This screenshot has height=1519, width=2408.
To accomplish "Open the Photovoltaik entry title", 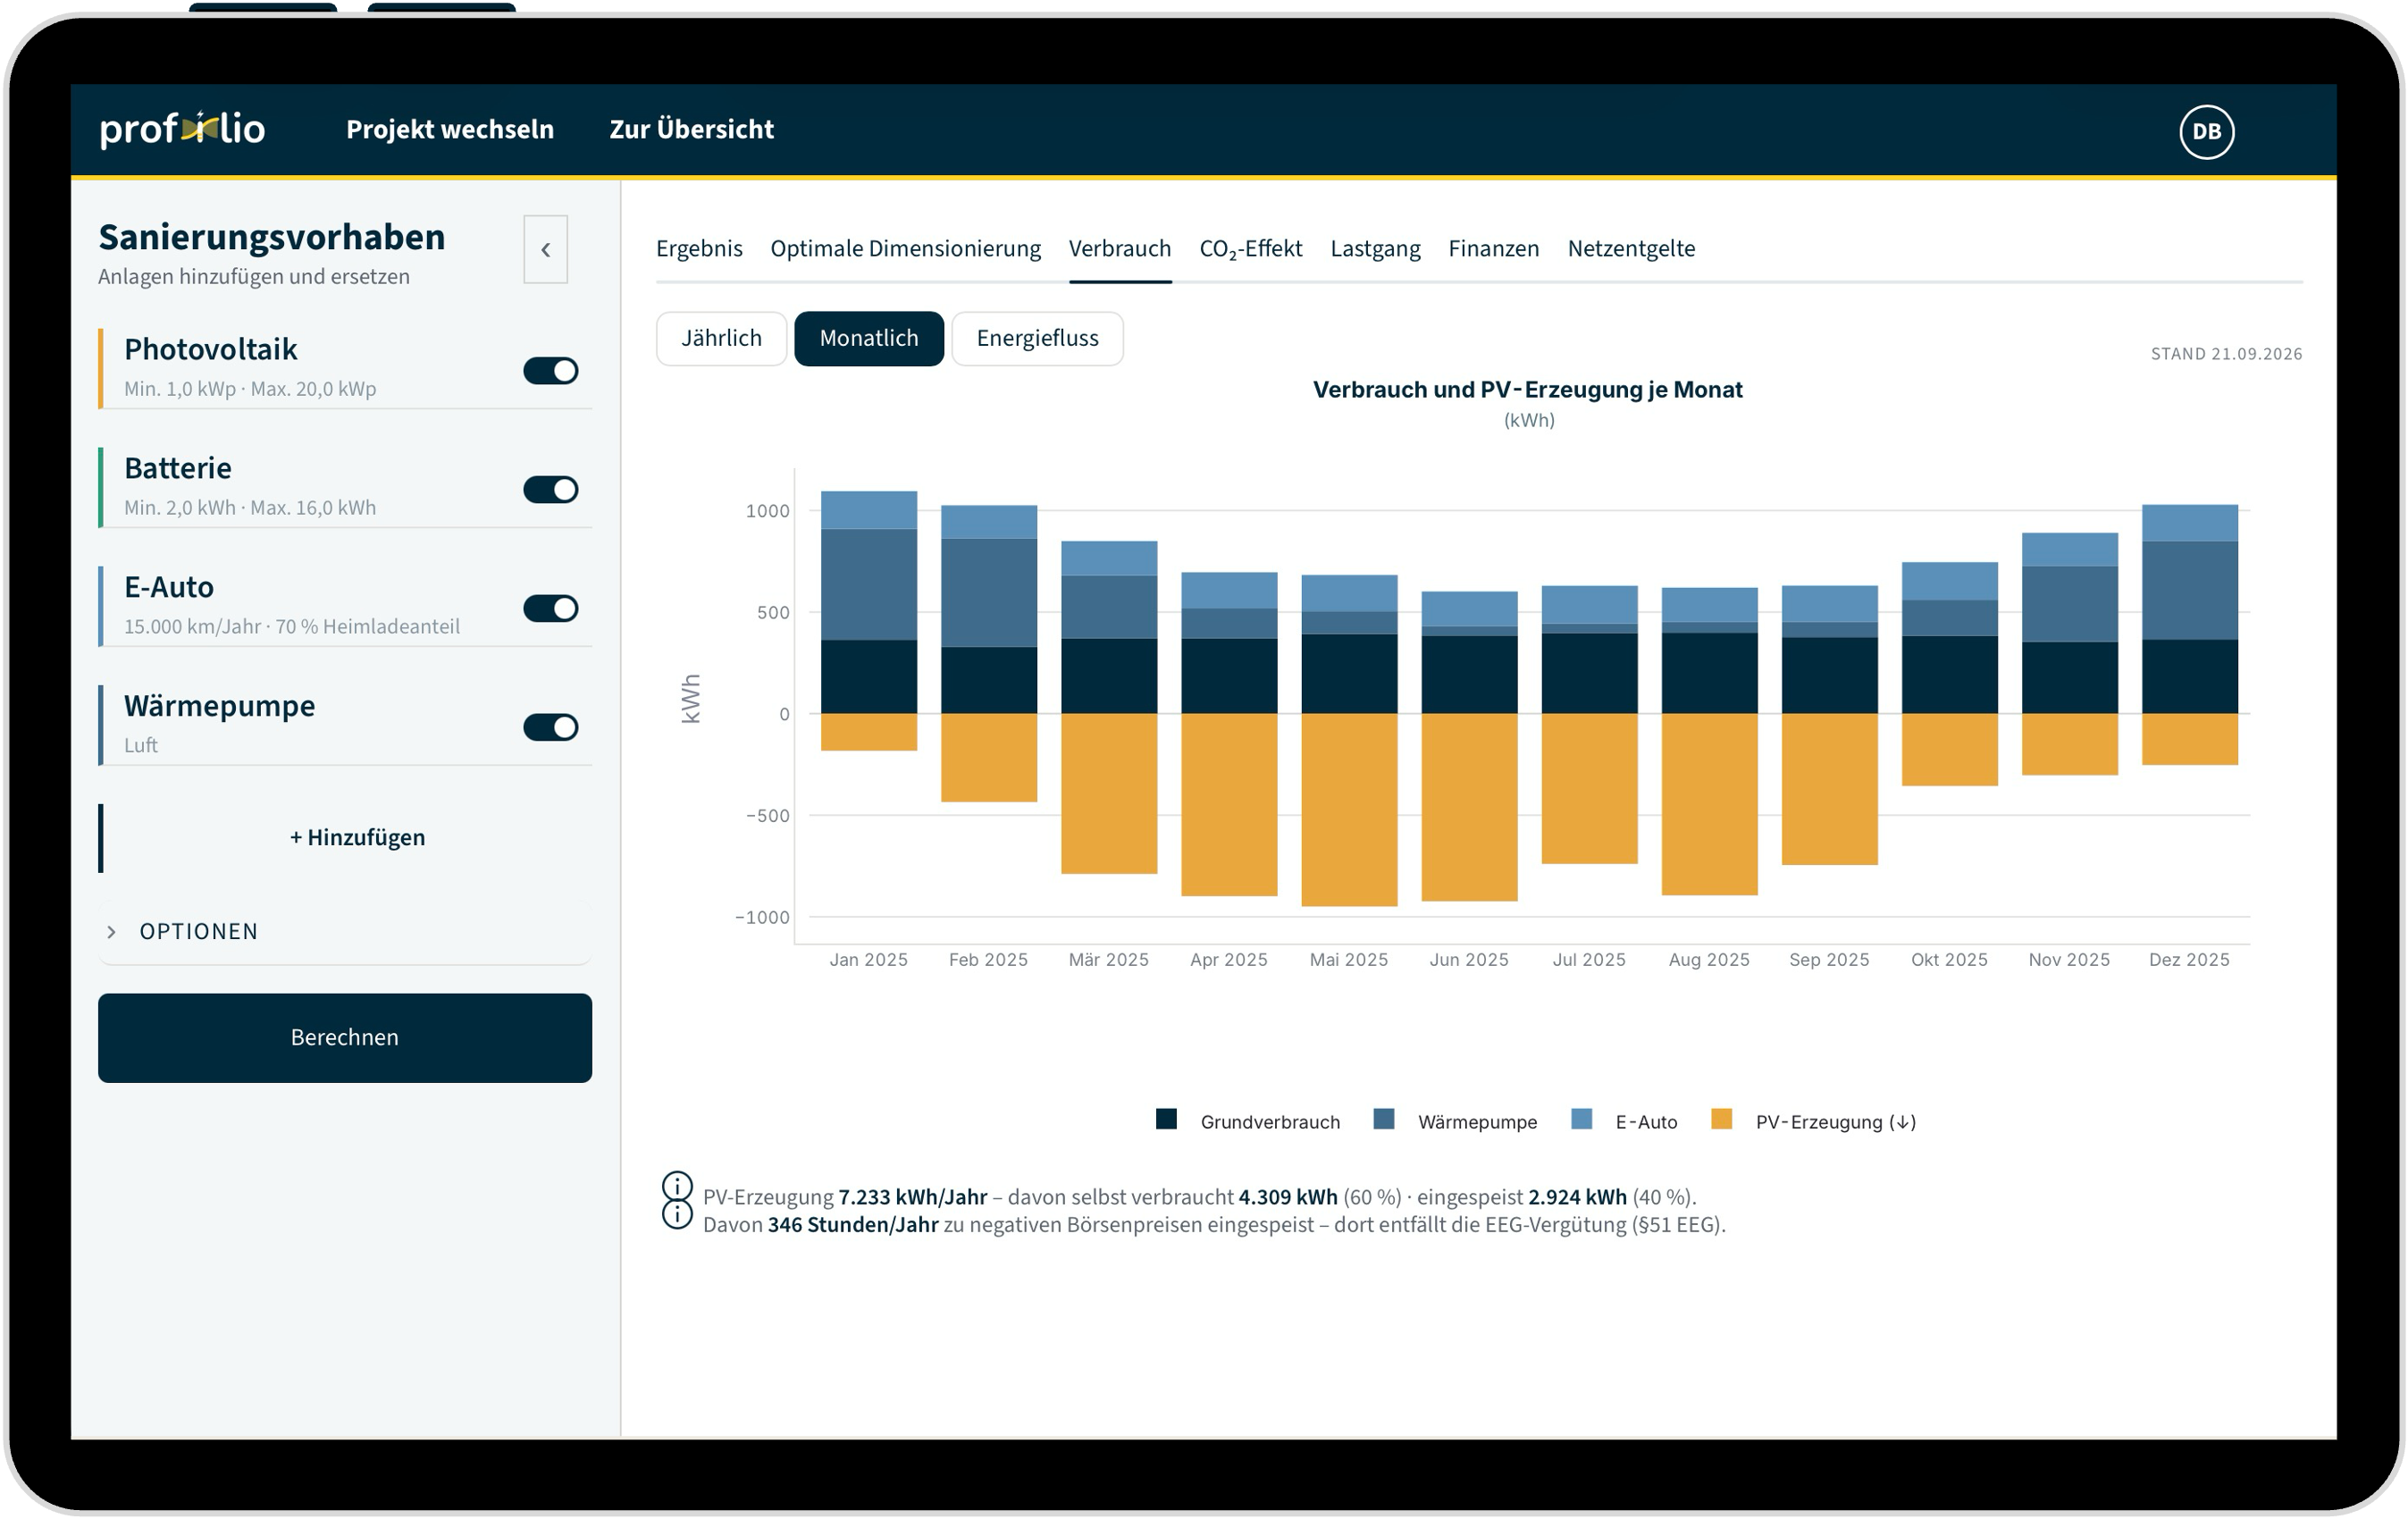I will [210, 350].
